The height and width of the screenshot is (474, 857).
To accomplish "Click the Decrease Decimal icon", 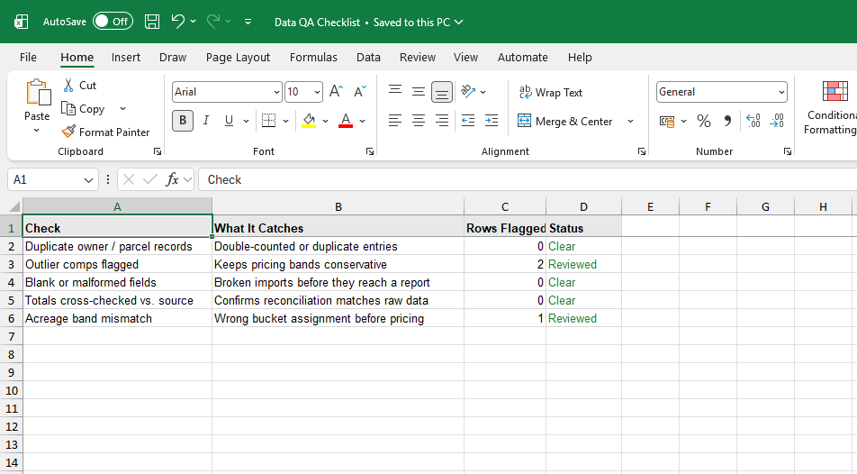I will [x=777, y=121].
